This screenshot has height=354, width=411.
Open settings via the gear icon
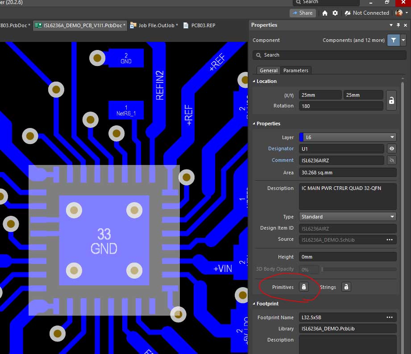pos(335,13)
